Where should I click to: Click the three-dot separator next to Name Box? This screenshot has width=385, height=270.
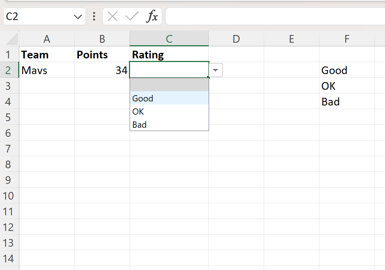tap(94, 16)
